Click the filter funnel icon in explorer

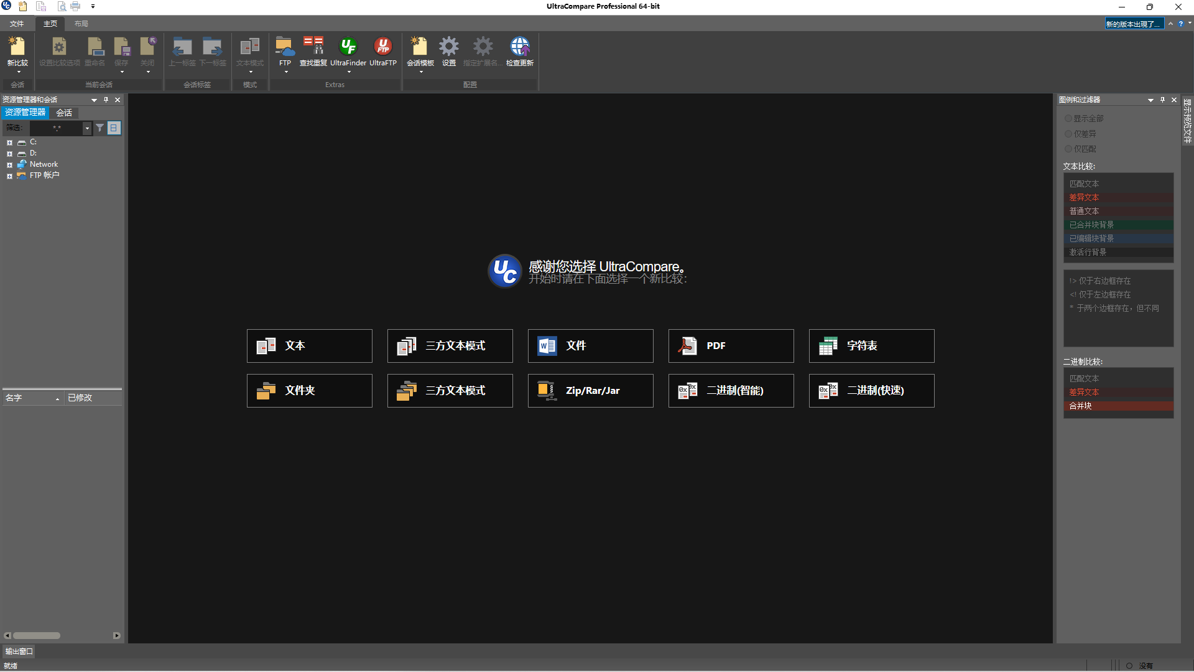click(100, 128)
